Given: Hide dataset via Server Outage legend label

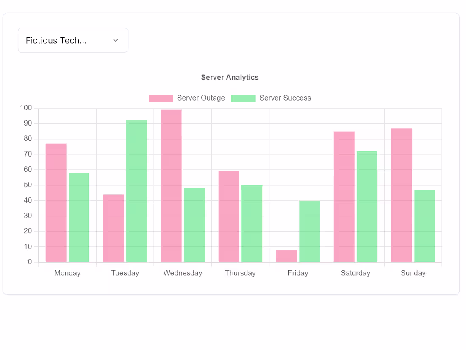Looking at the screenshot, I should click(x=201, y=98).
